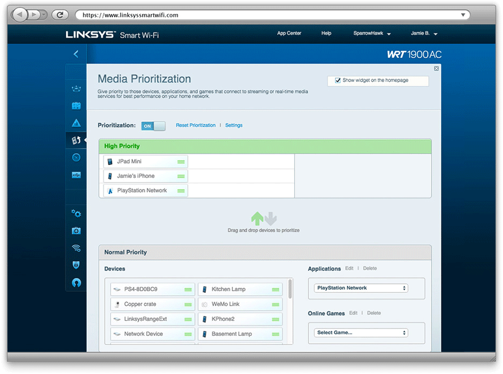Open the Network Map panel
Viewport: 503px width, 374px height.
click(76, 88)
